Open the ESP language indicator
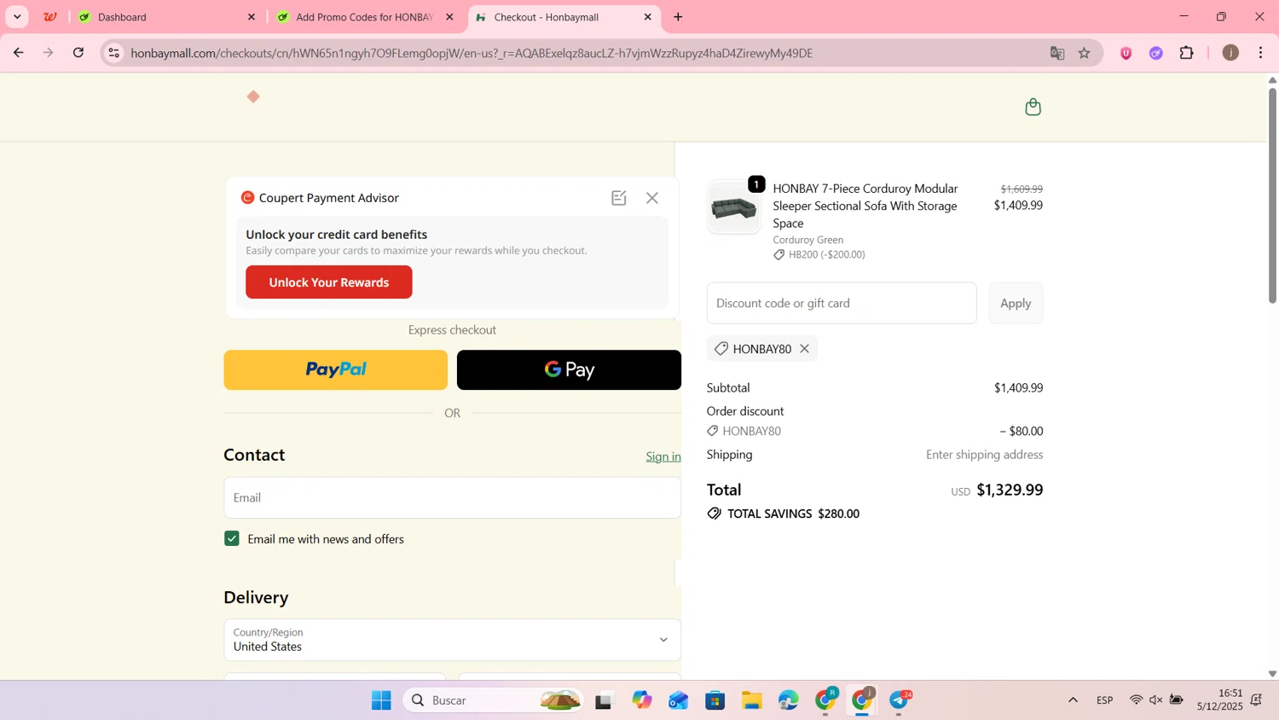Image resolution: width=1279 pixels, height=720 pixels. point(1105,700)
